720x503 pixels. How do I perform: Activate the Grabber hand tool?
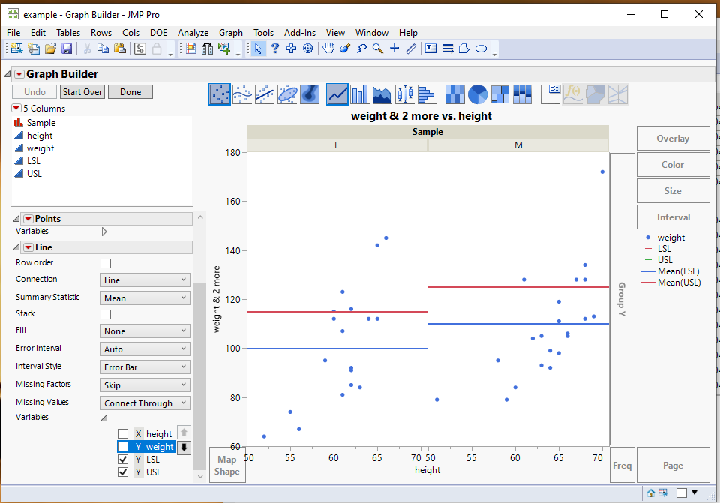coord(328,49)
